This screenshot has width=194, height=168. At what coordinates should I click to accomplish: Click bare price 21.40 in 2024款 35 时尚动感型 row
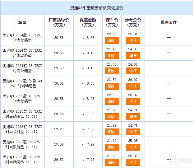click(x=112, y=49)
